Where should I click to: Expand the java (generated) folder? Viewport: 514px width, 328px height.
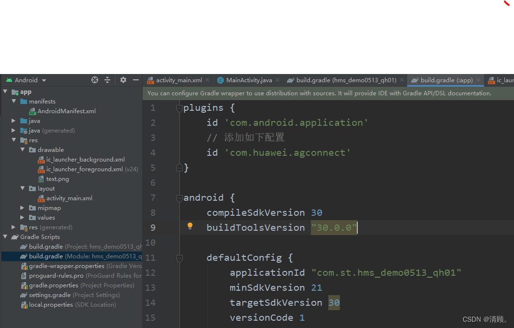tap(14, 130)
